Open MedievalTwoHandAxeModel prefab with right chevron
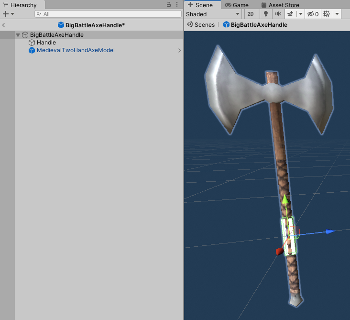Image resolution: width=350 pixels, height=320 pixels. coord(179,50)
